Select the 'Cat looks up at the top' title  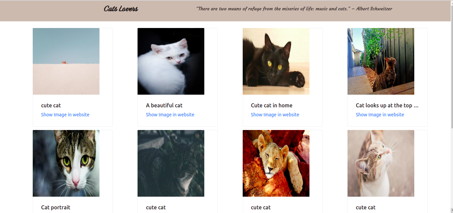[x=387, y=105]
